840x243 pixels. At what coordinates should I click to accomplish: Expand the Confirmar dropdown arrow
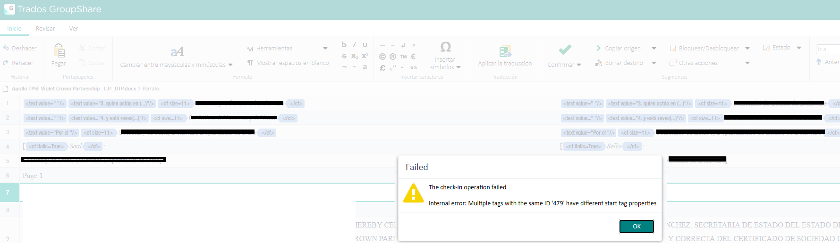pyautogui.click(x=579, y=65)
